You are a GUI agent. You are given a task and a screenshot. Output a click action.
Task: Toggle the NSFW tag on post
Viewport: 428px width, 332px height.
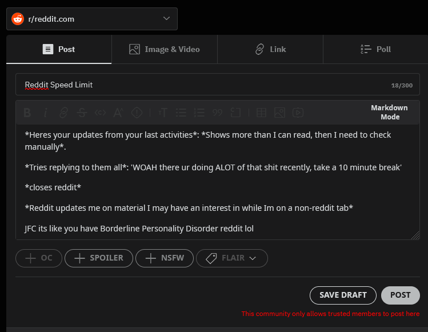point(165,258)
